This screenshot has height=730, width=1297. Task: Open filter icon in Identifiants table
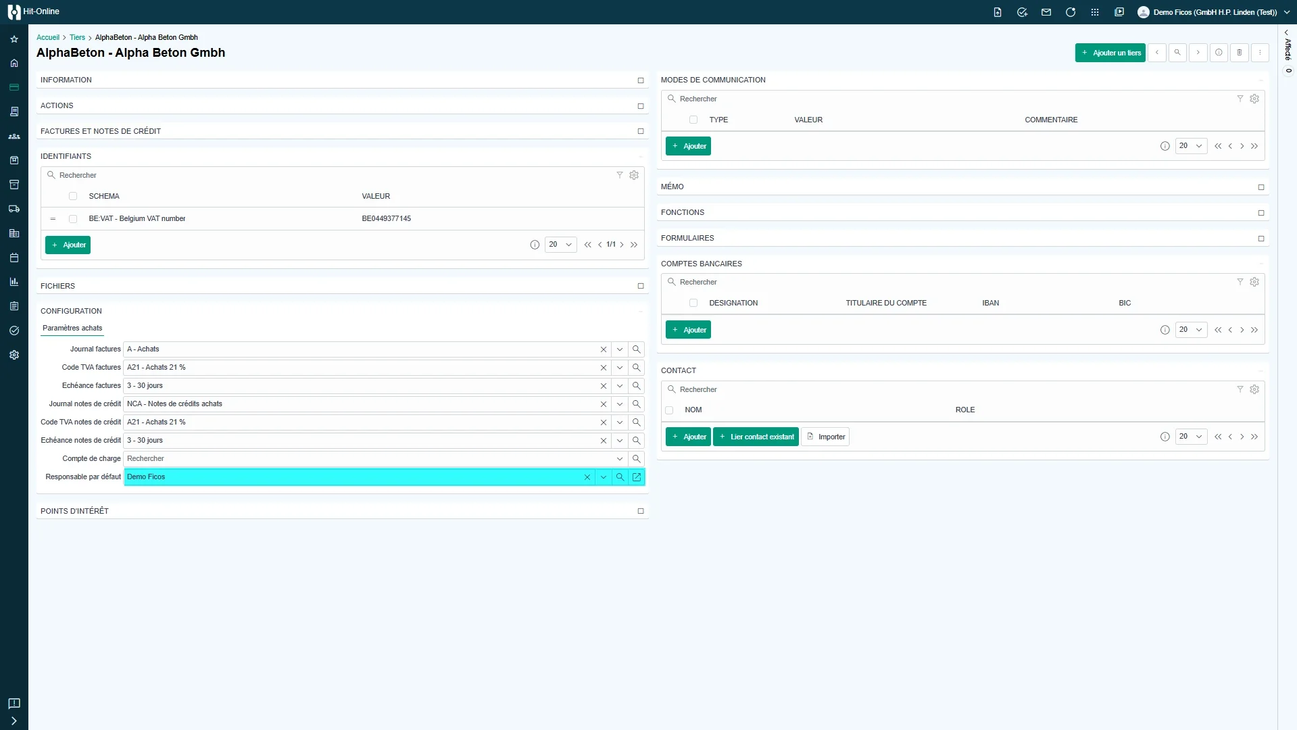(x=619, y=175)
